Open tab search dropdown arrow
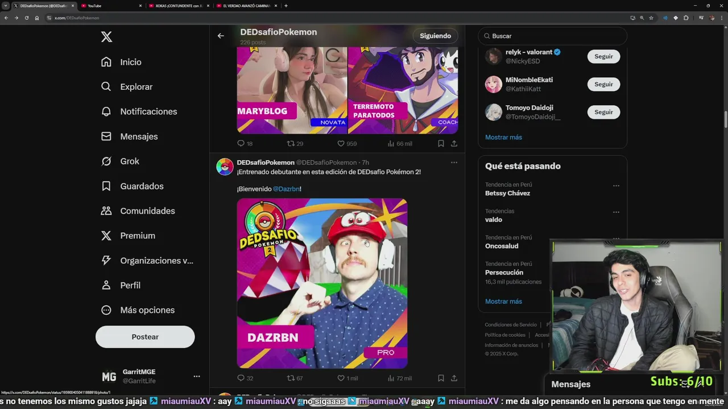Image resolution: width=728 pixels, height=409 pixels. 5,6
